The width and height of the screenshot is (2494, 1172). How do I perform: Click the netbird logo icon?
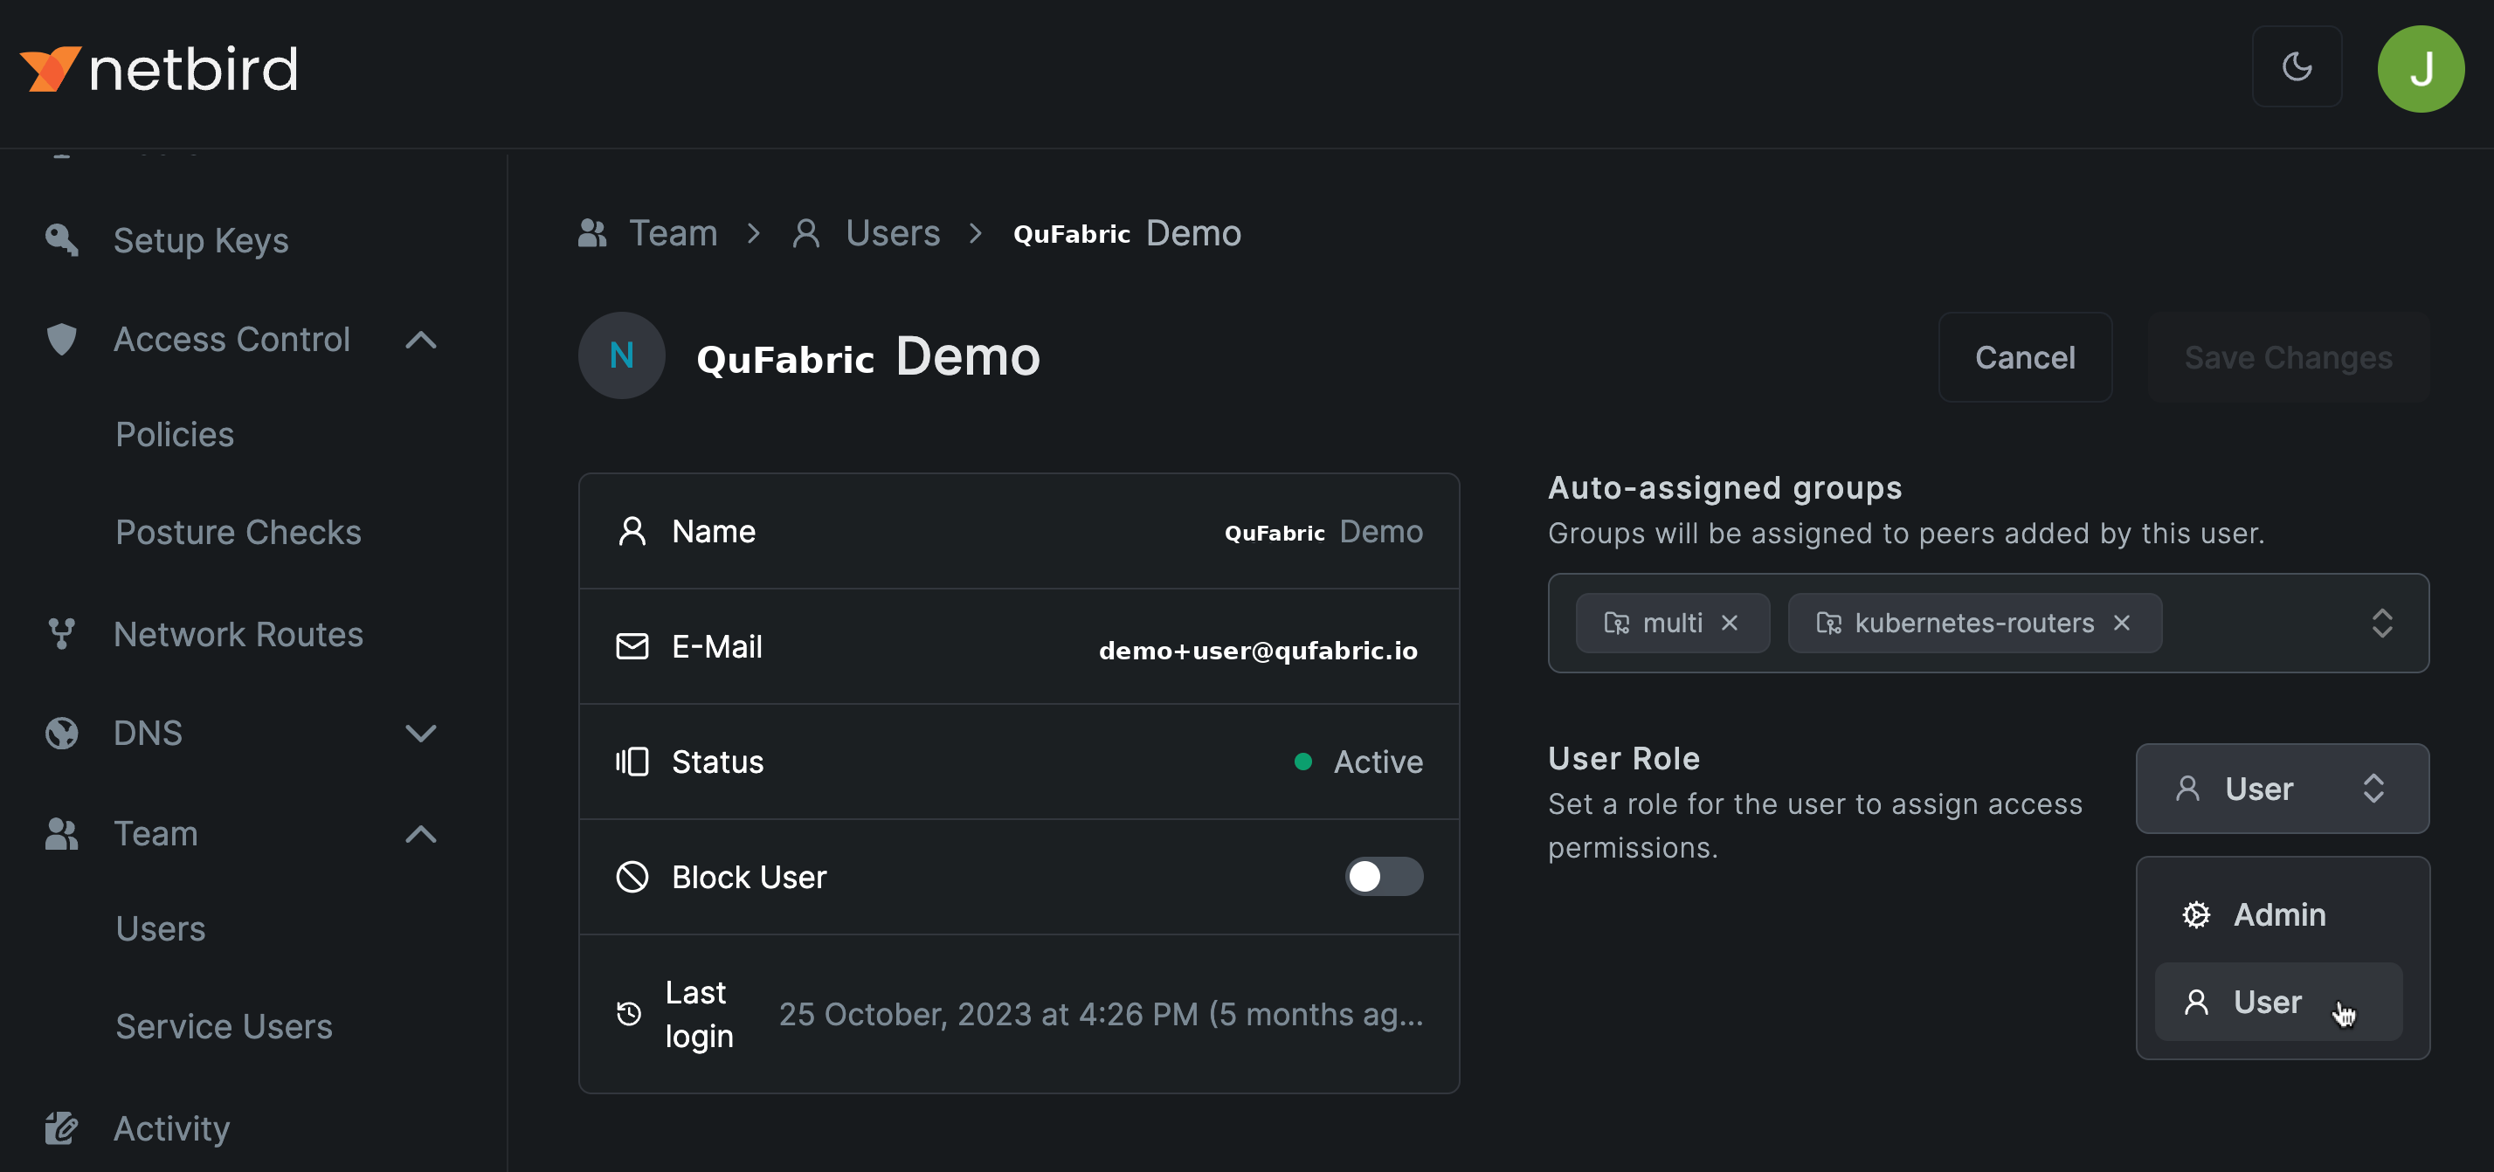coord(51,69)
